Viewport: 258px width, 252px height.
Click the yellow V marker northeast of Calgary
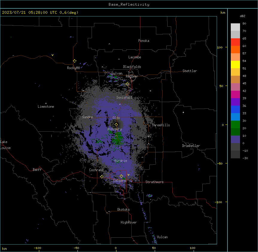pyautogui.click(x=128, y=175)
